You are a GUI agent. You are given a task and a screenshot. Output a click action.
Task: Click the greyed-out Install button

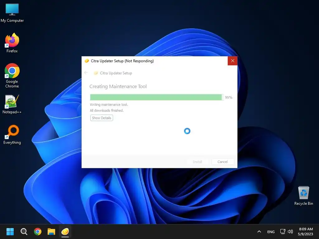[197, 162]
